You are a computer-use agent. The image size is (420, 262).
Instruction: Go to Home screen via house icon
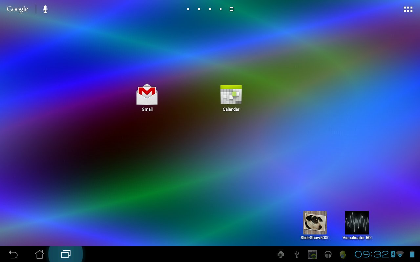(39, 254)
